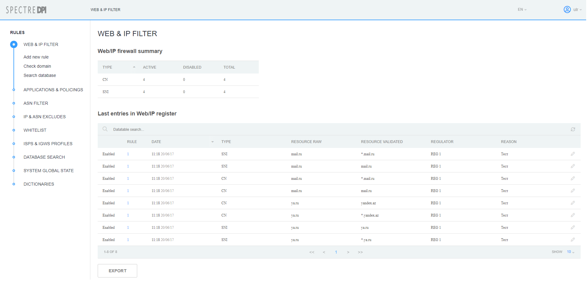Open the ASN Filter section
The width and height of the screenshot is (588, 283).
click(x=36, y=103)
